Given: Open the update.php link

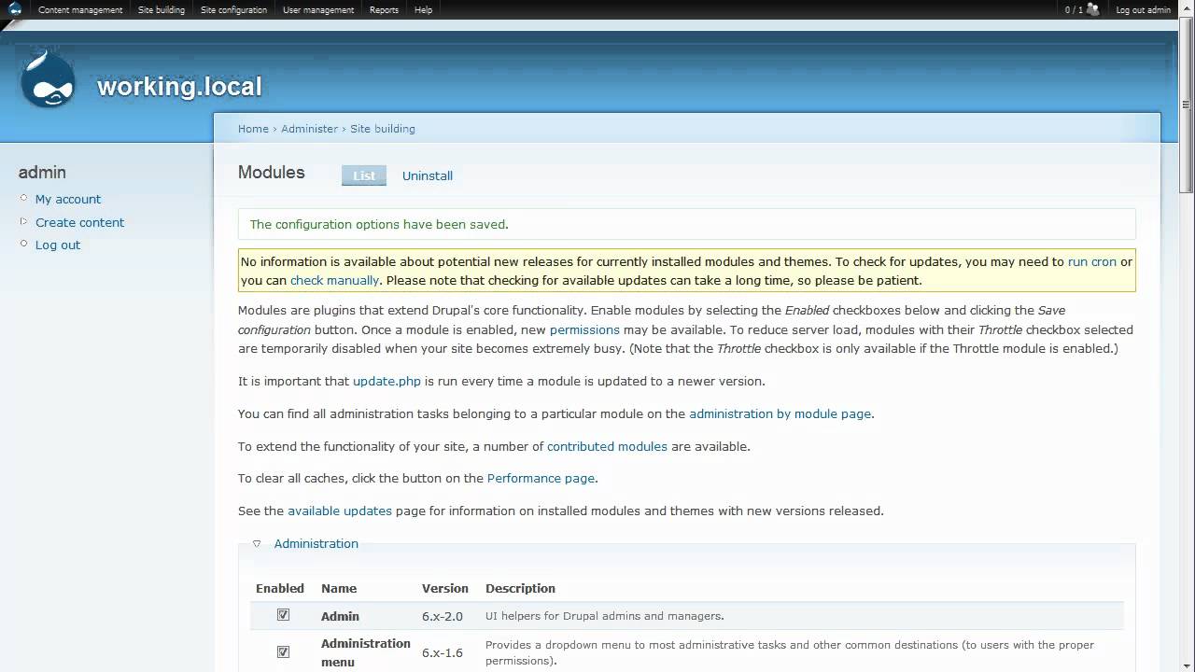Looking at the screenshot, I should (x=387, y=382).
